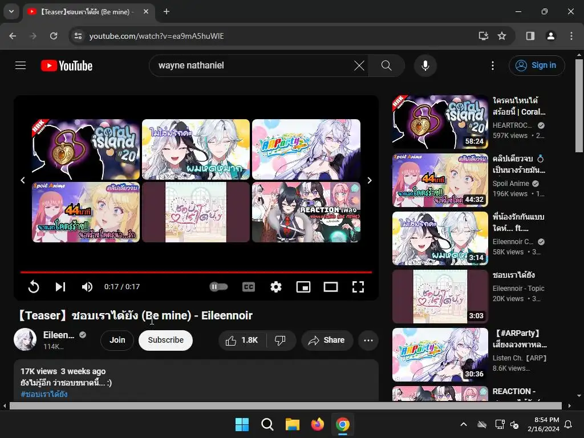The width and height of the screenshot is (584, 438).
Task: Open the ARParty end-screen thumbnail
Action: (x=306, y=149)
